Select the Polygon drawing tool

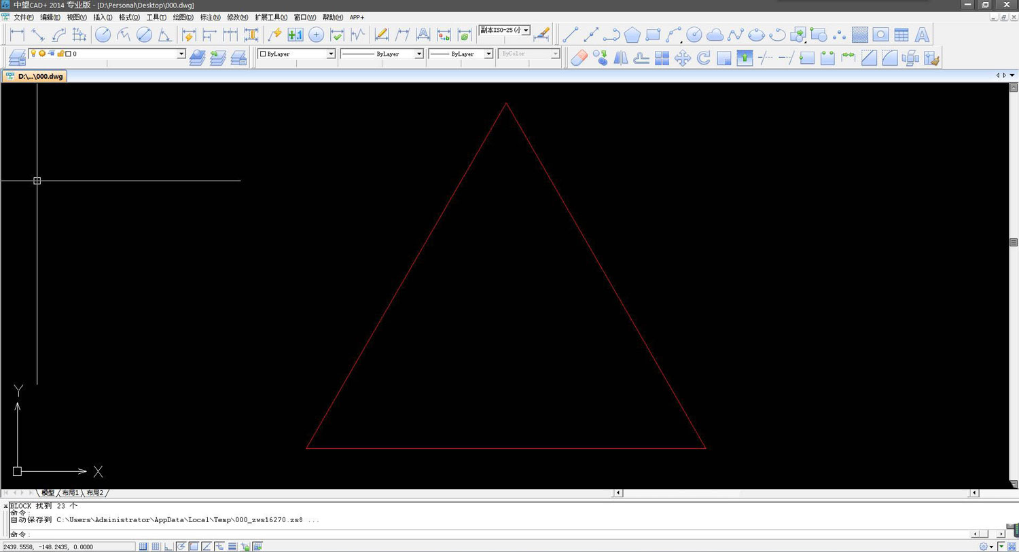coord(632,35)
